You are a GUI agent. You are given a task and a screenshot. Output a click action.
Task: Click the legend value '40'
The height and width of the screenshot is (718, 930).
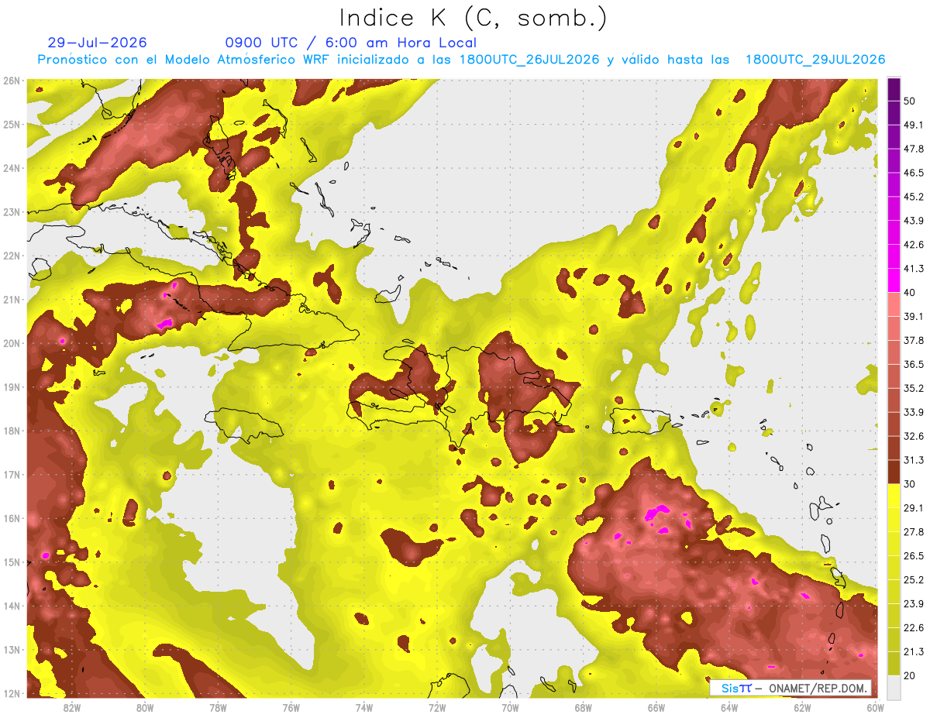[910, 292]
